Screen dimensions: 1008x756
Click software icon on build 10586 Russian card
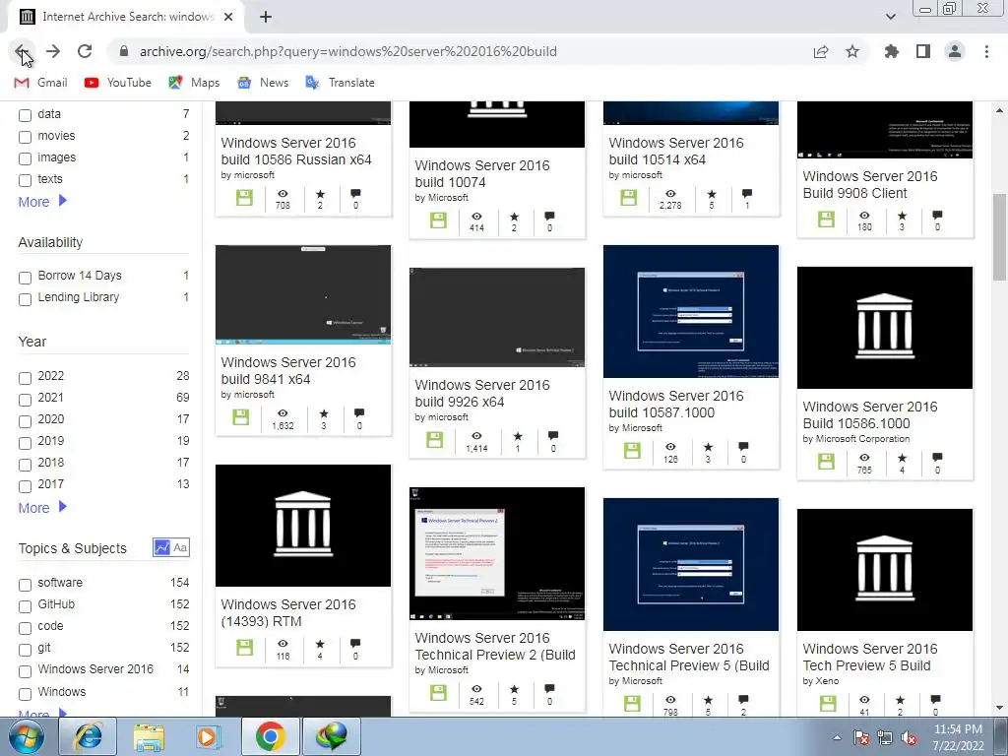[x=244, y=197]
